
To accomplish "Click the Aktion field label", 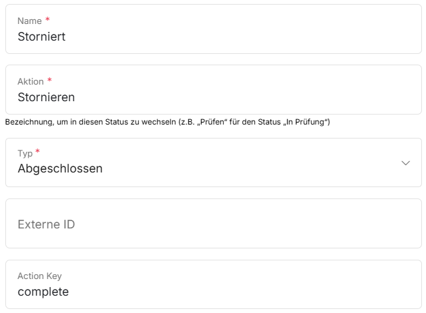I will point(31,82).
